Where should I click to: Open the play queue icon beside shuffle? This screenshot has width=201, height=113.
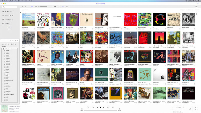(x=113, y=107)
